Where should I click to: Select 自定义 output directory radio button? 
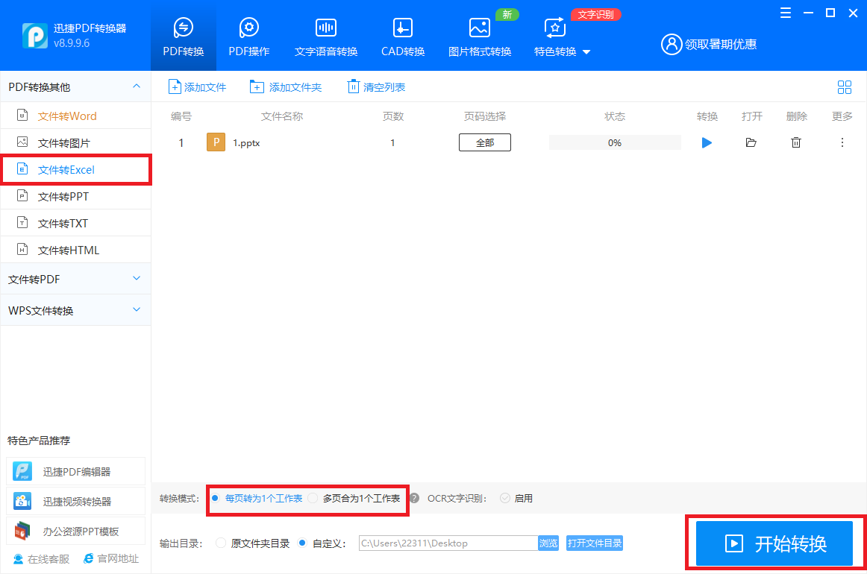pos(302,543)
